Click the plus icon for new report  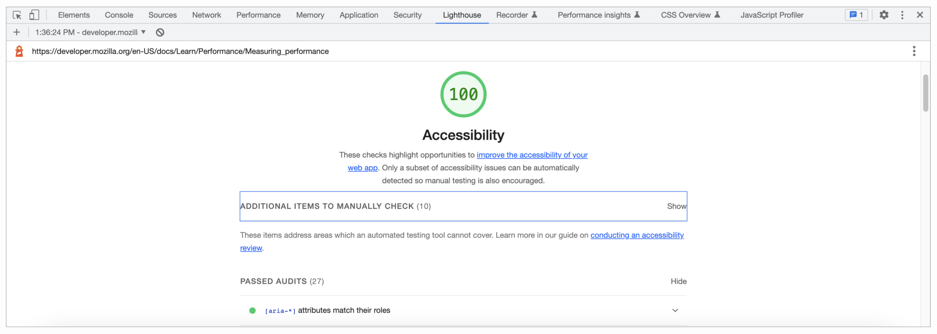[17, 32]
